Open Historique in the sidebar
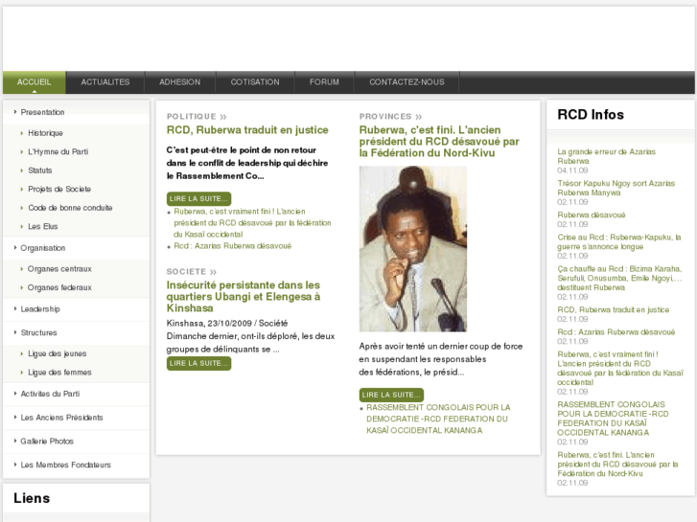 click(45, 133)
